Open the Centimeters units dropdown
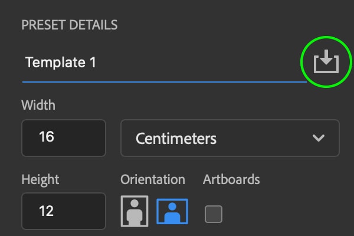 point(230,138)
